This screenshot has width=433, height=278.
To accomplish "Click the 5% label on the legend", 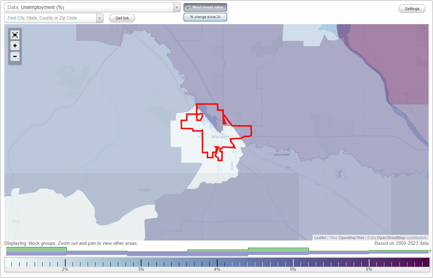I will 293,269.
